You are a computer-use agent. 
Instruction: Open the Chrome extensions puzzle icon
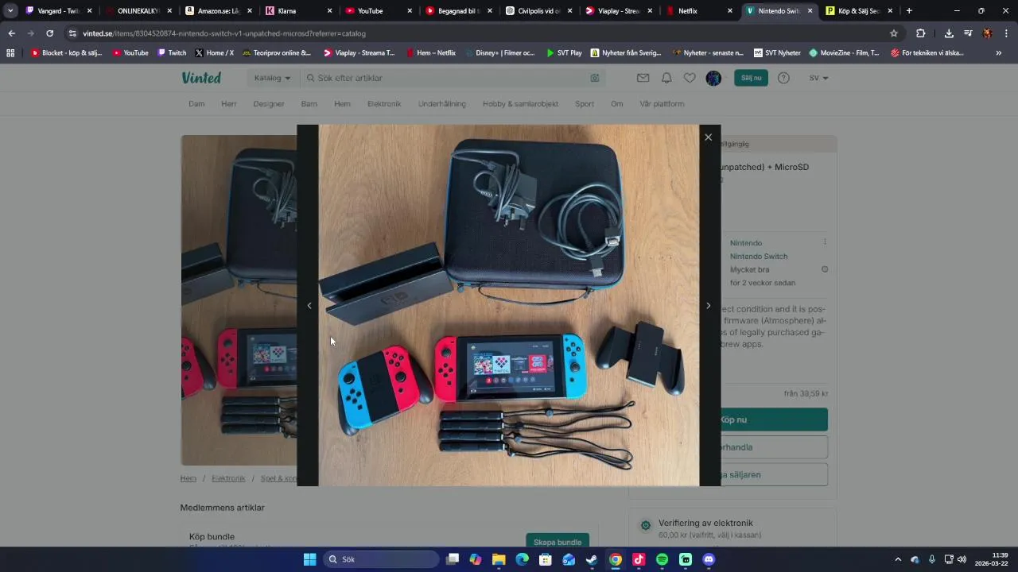920,33
